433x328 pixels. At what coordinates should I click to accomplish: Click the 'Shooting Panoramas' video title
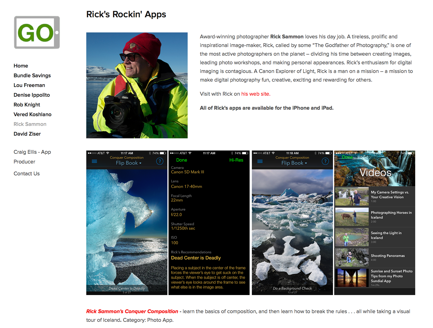388,256
